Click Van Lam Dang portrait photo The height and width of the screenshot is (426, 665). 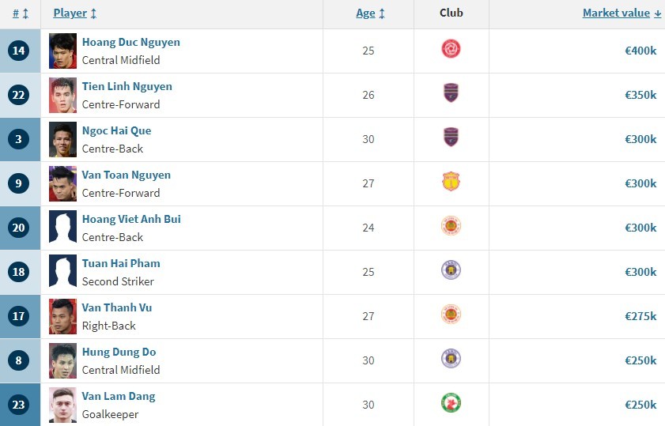pos(62,405)
